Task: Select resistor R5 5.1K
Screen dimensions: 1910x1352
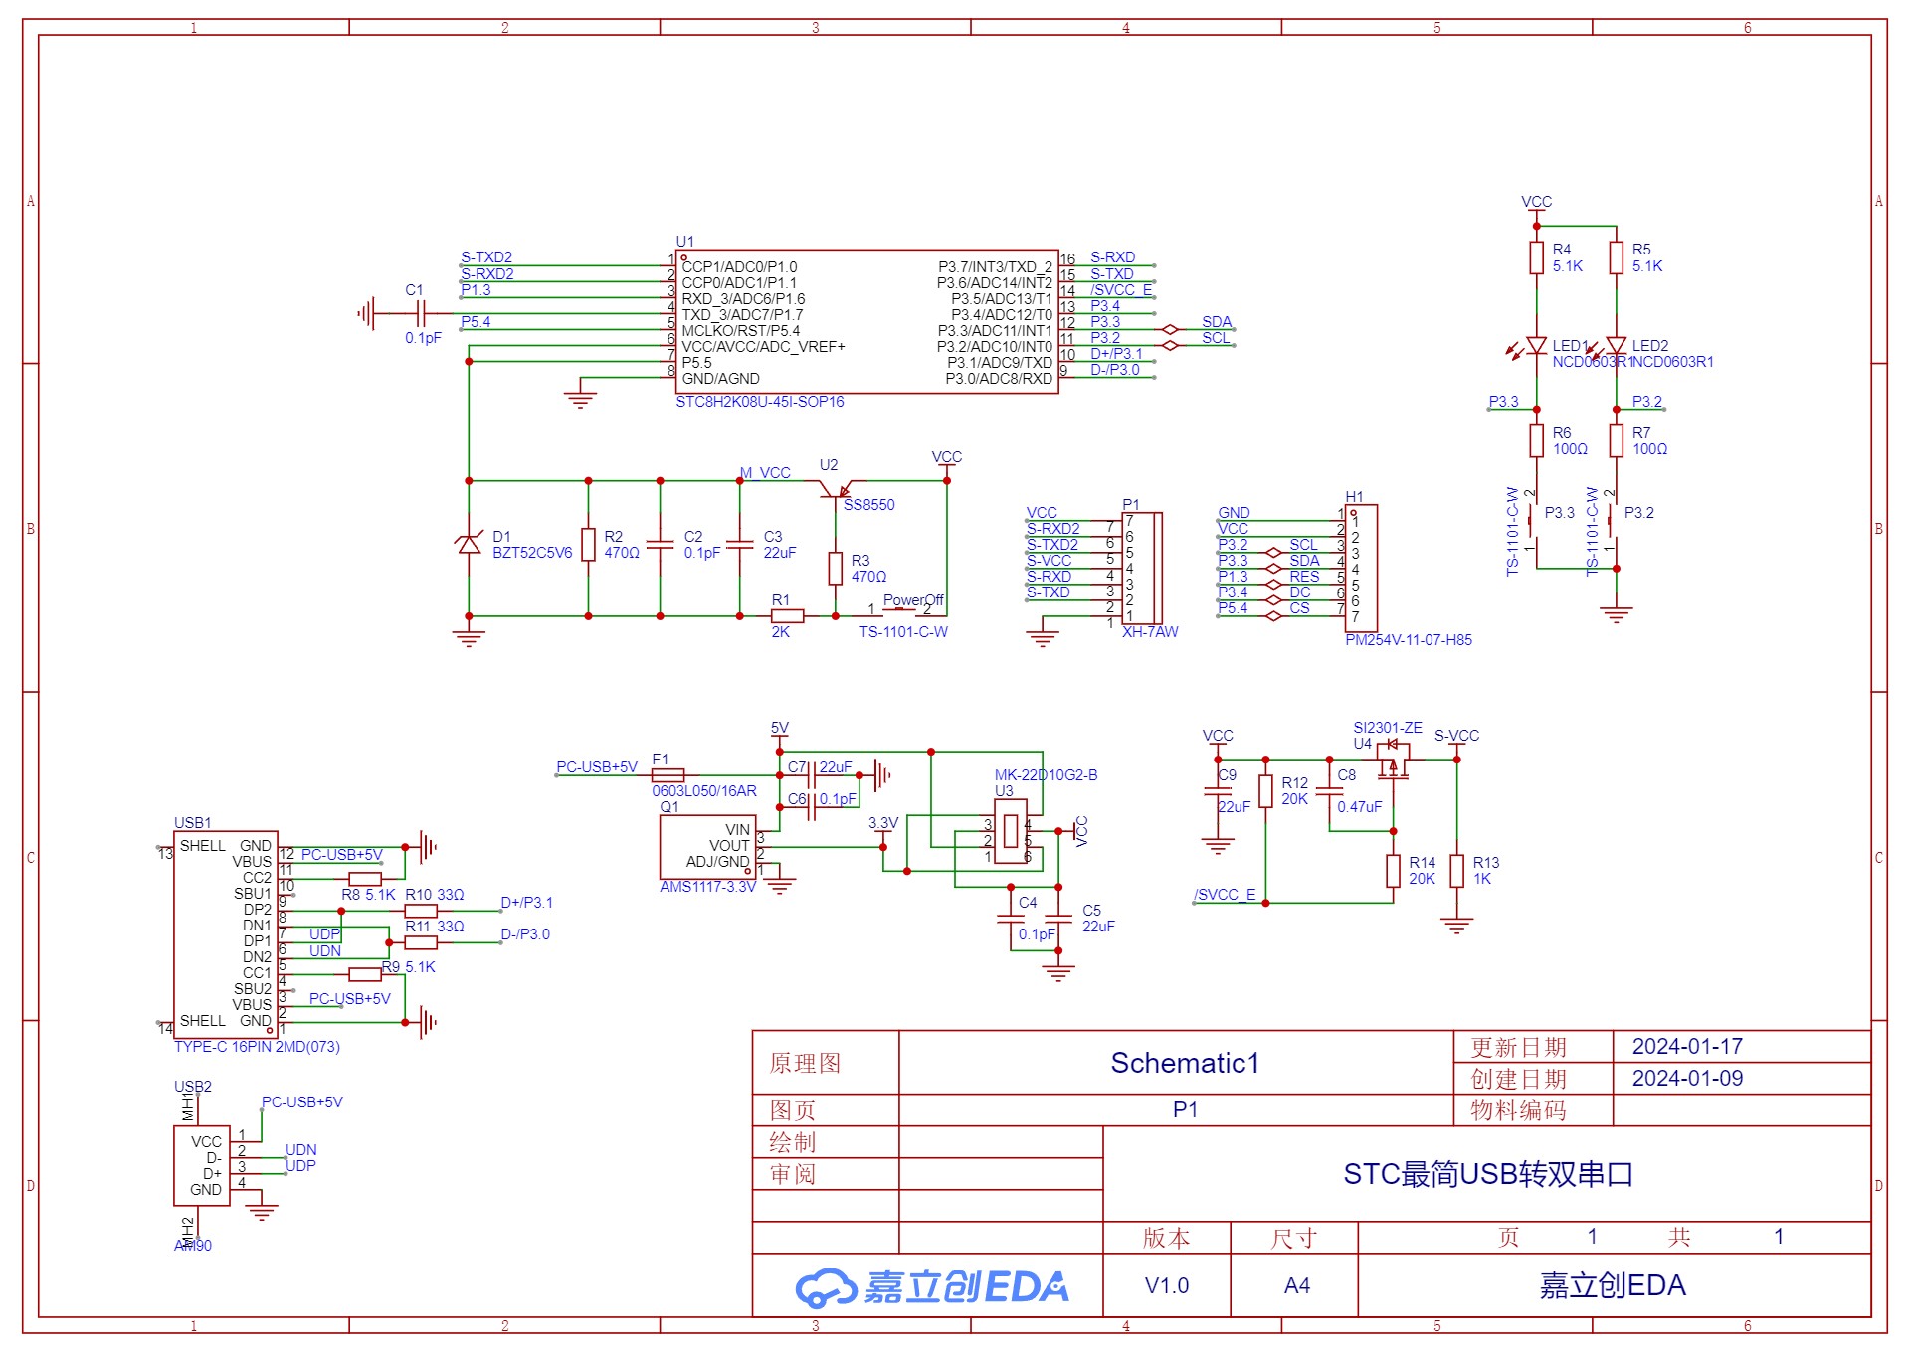Action: 1616,257
